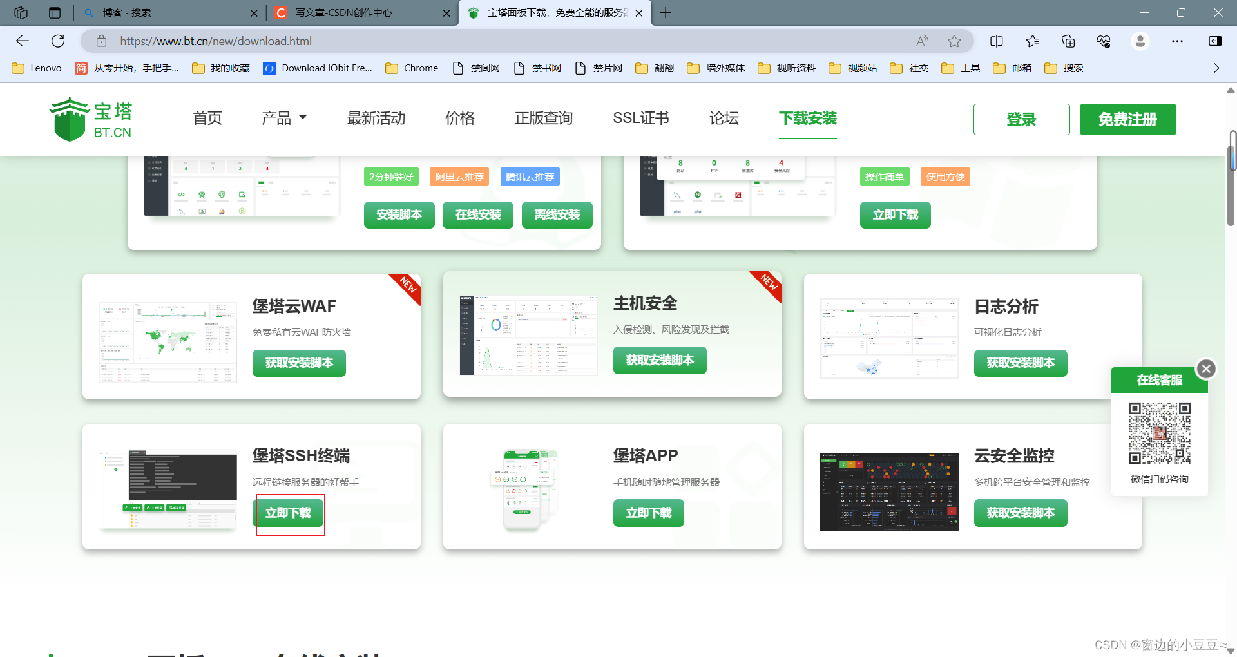The image size is (1237, 657).
Task: Click the 宝塔 BT.CN logo
Action: pyautogui.click(x=91, y=119)
